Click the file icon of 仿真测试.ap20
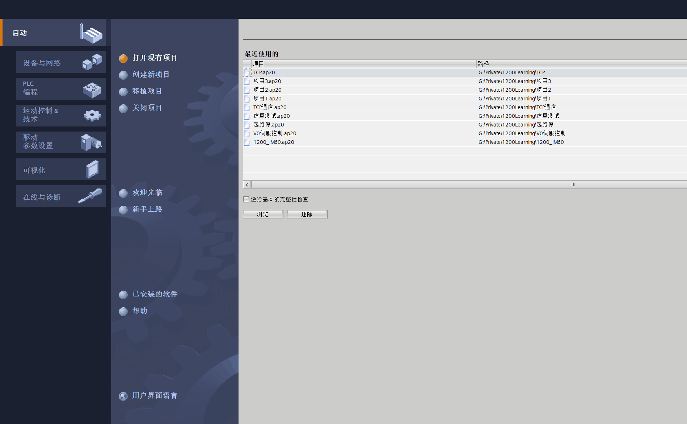Viewport: 687px width, 424px height. click(247, 116)
